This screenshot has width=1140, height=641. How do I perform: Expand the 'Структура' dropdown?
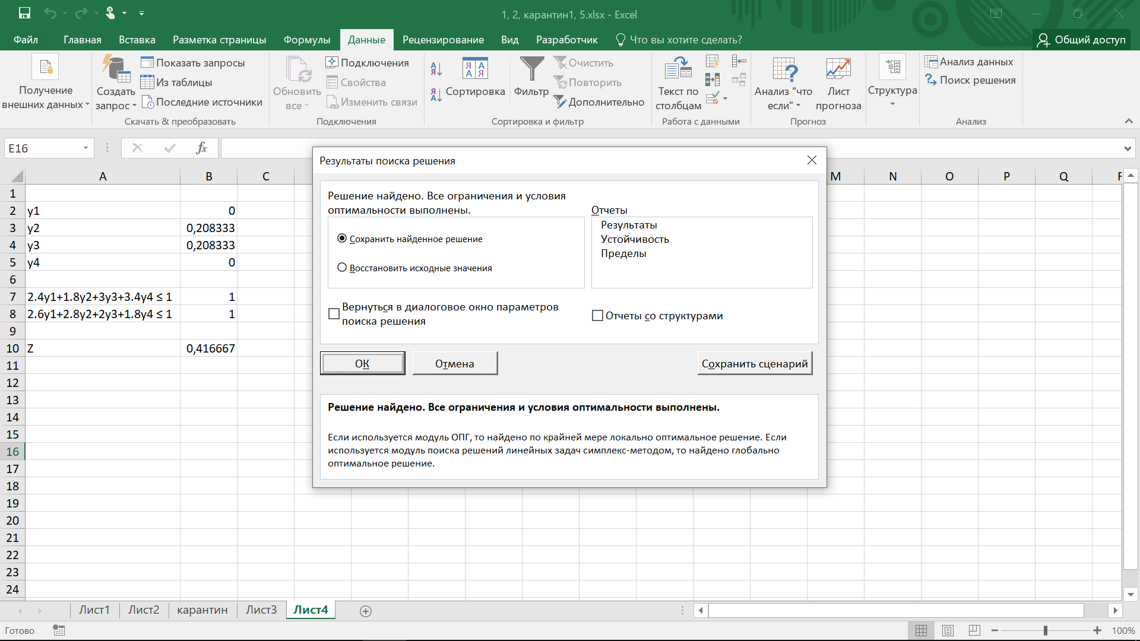[x=892, y=104]
